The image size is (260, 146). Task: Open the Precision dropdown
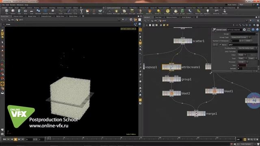pos(243,62)
